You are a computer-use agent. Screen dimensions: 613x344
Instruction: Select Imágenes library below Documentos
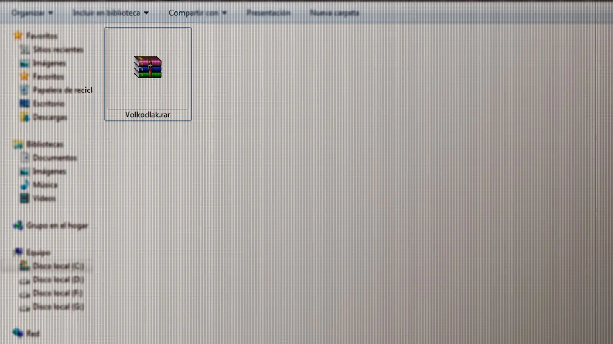(x=49, y=172)
